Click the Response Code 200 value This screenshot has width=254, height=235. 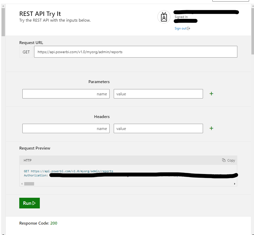click(54, 223)
